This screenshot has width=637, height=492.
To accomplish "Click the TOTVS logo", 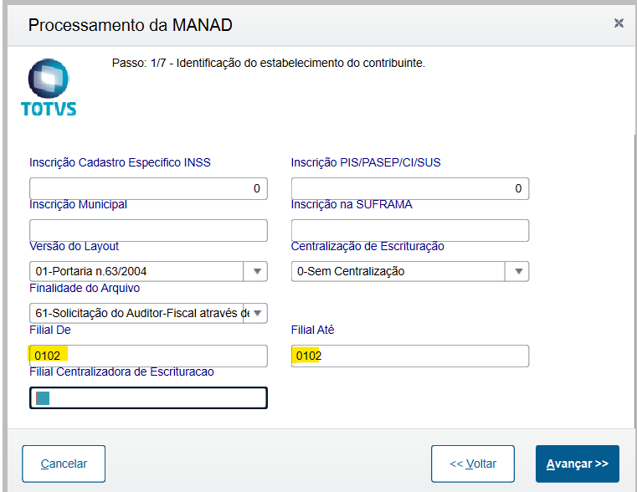I will pos(49,87).
